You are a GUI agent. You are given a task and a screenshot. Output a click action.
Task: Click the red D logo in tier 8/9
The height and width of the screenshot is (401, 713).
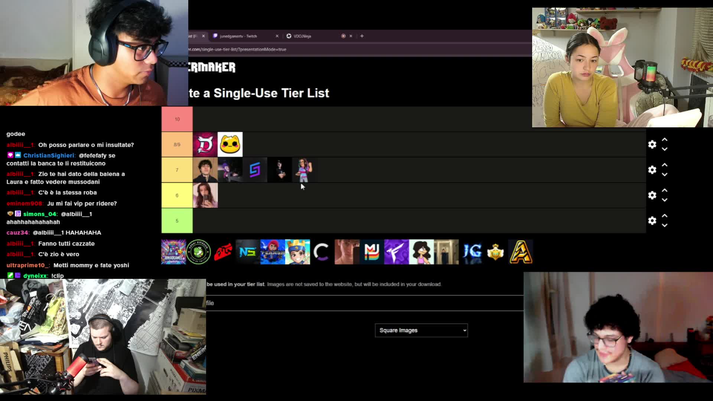coord(205,144)
